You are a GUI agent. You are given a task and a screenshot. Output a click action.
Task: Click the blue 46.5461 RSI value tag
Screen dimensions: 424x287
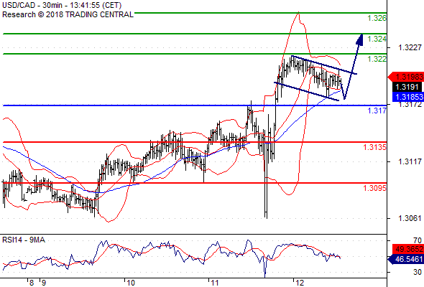[x=406, y=260]
